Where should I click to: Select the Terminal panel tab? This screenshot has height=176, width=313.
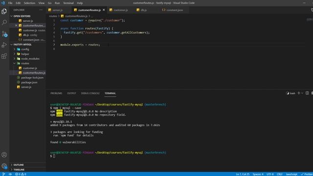pyautogui.click(x=110, y=93)
